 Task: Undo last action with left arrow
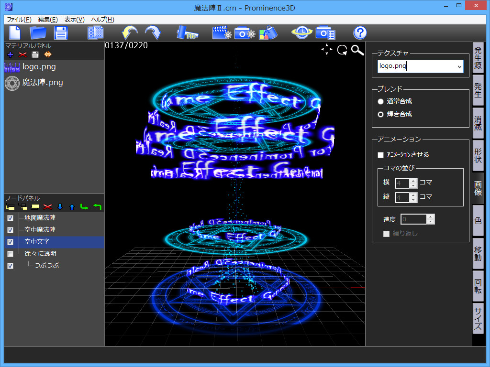[x=130, y=33]
